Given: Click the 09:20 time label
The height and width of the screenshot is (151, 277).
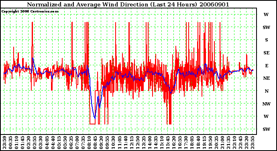Looking at the screenshot, I should (101, 143).
